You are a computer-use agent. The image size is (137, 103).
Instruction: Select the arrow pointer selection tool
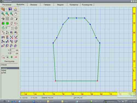coord(3,32)
